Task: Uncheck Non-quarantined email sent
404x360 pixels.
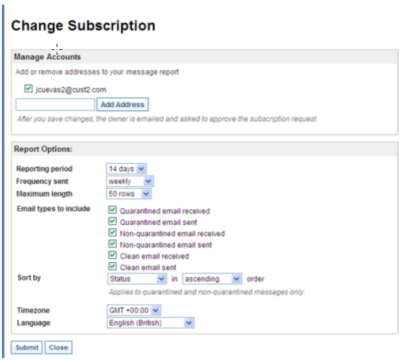Action: pyautogui.click(x=112, y=245)
